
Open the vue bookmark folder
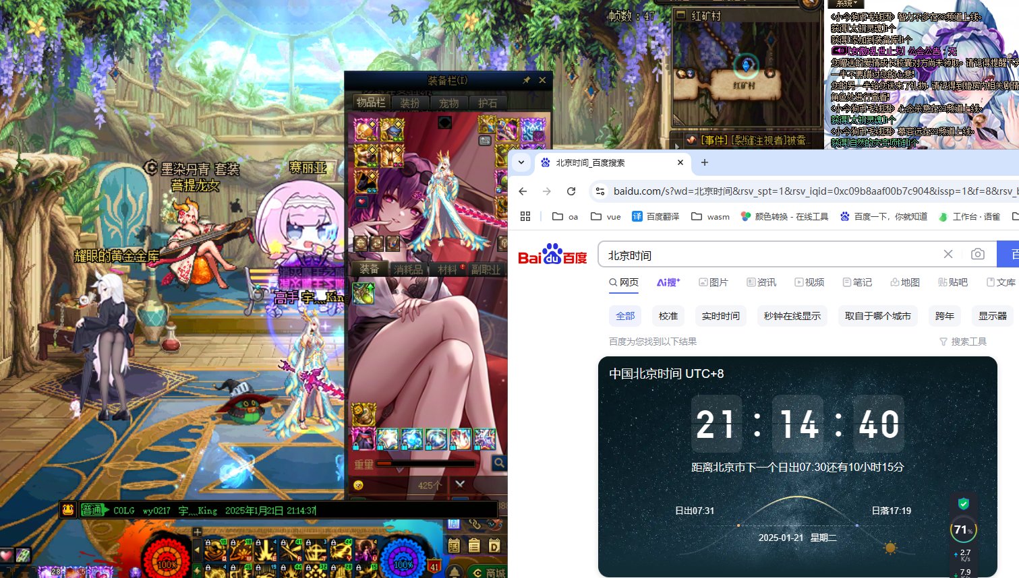606,216
